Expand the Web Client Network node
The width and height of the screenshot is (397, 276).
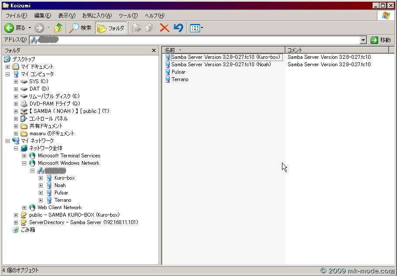(24, 208)
